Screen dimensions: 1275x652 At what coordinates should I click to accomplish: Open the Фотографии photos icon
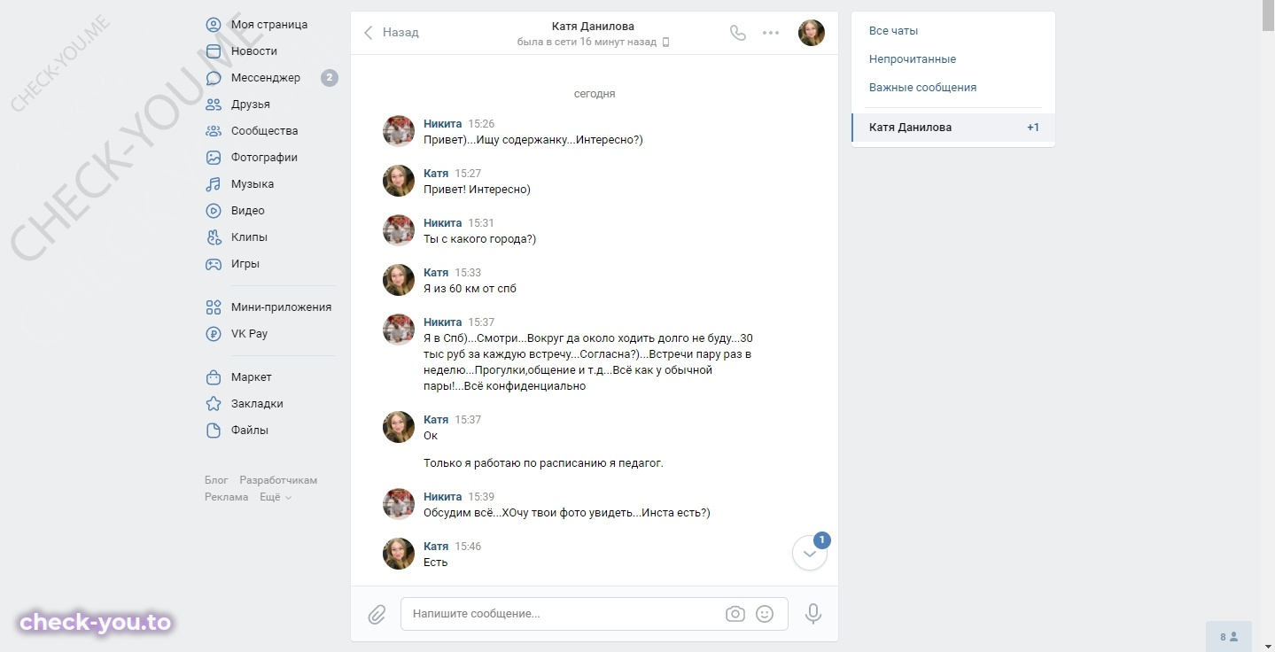click(x=214, y=158)
